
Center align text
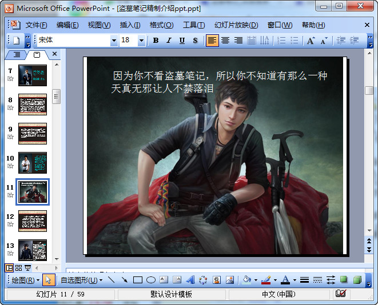[x=225, y=40]
